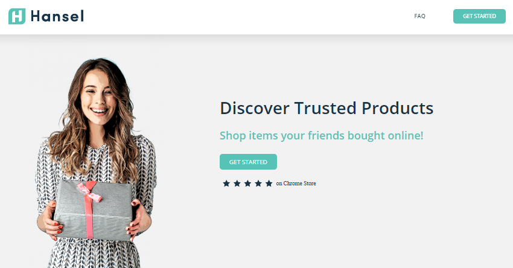This screenshot has width=513, height=268.
Task: Open the FAQ page from navigation
Action: tap(419, 16)
